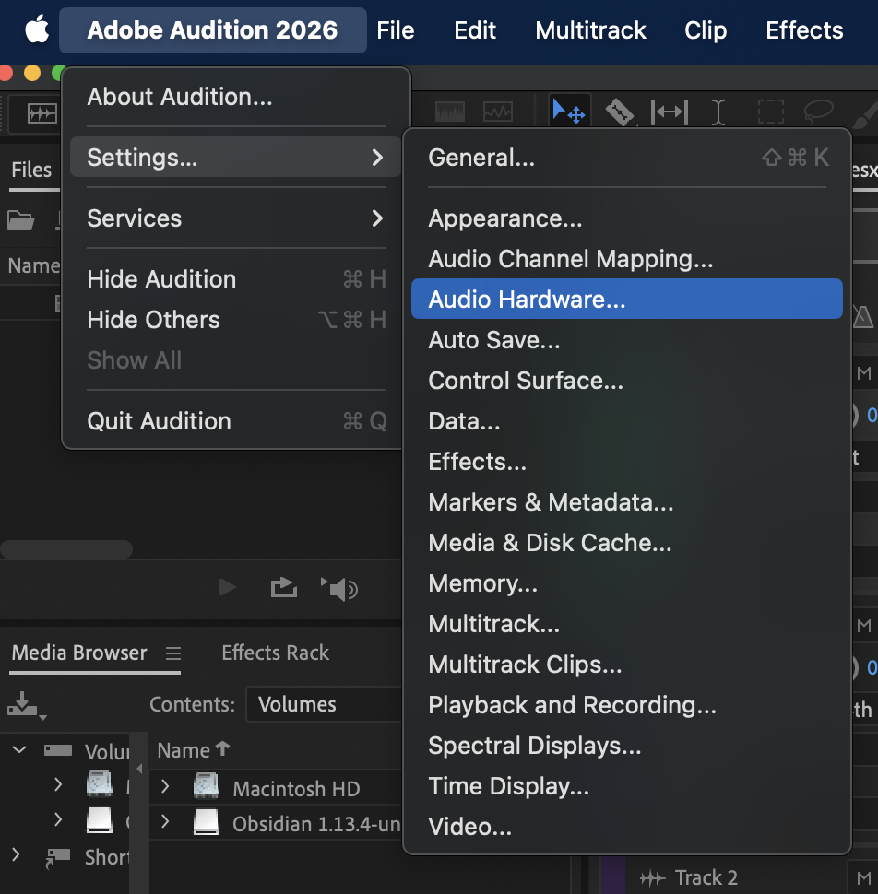The width and height of the screenshot is (878, 894).
Task: Switch to the Media Browser tab
Action: point(79,653)
